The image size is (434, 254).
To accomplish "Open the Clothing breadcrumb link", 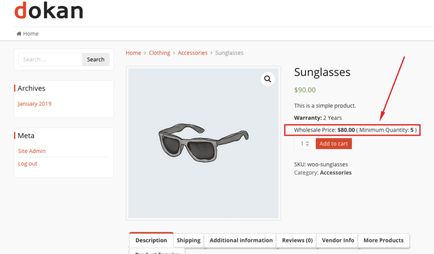I will [x=159, y=53].
